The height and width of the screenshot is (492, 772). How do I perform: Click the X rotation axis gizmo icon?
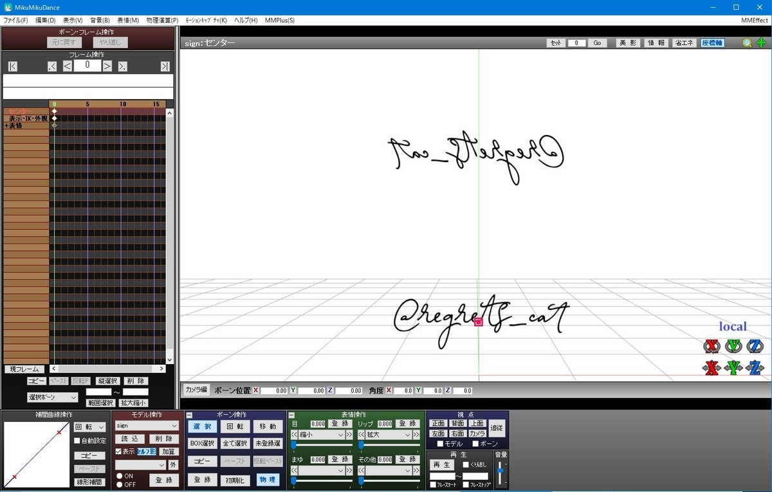tap(711, 346)
